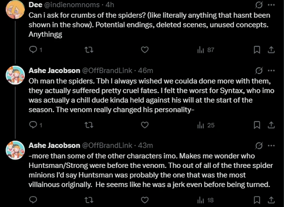Open Dee's profile name link
Screen dimensions: 284x207
pyautogui.click(x=35, y=5)
